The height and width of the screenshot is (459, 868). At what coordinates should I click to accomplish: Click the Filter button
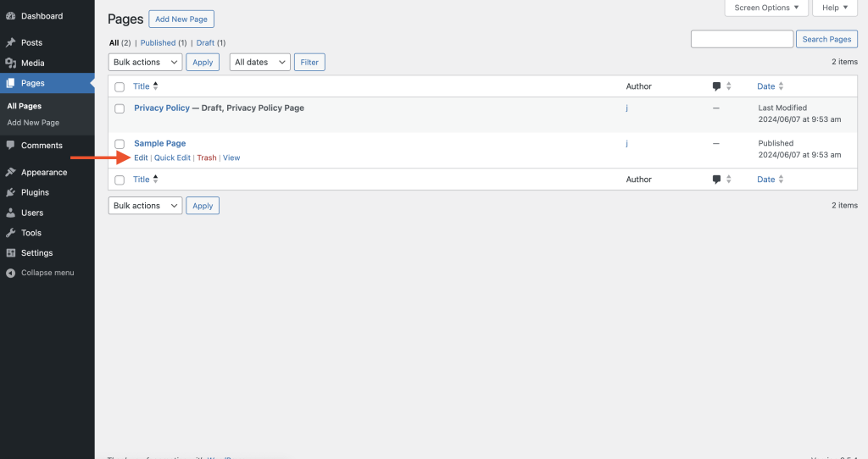[x=309, y=62]
